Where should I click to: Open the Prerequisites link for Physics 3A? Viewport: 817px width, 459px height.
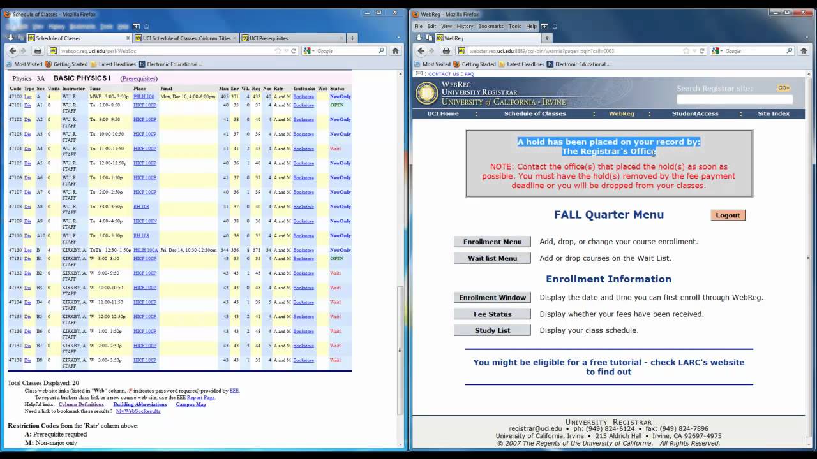point(139,78)
